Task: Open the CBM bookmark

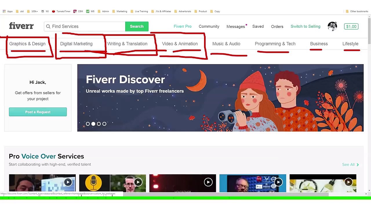Action: tap(78, 11)
